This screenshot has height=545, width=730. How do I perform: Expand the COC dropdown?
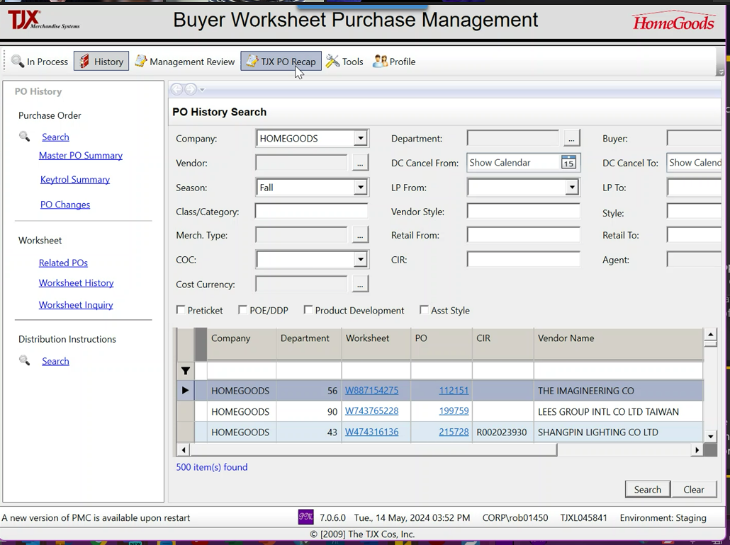coord(360,260)
